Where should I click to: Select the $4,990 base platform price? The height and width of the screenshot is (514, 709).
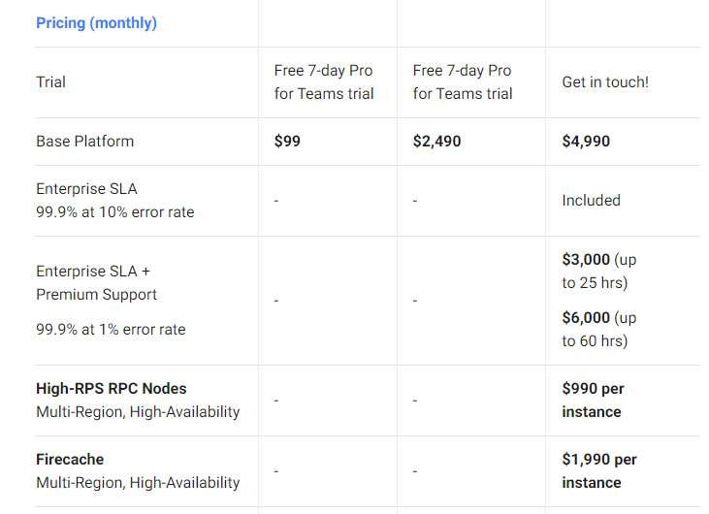click(586, 142)
